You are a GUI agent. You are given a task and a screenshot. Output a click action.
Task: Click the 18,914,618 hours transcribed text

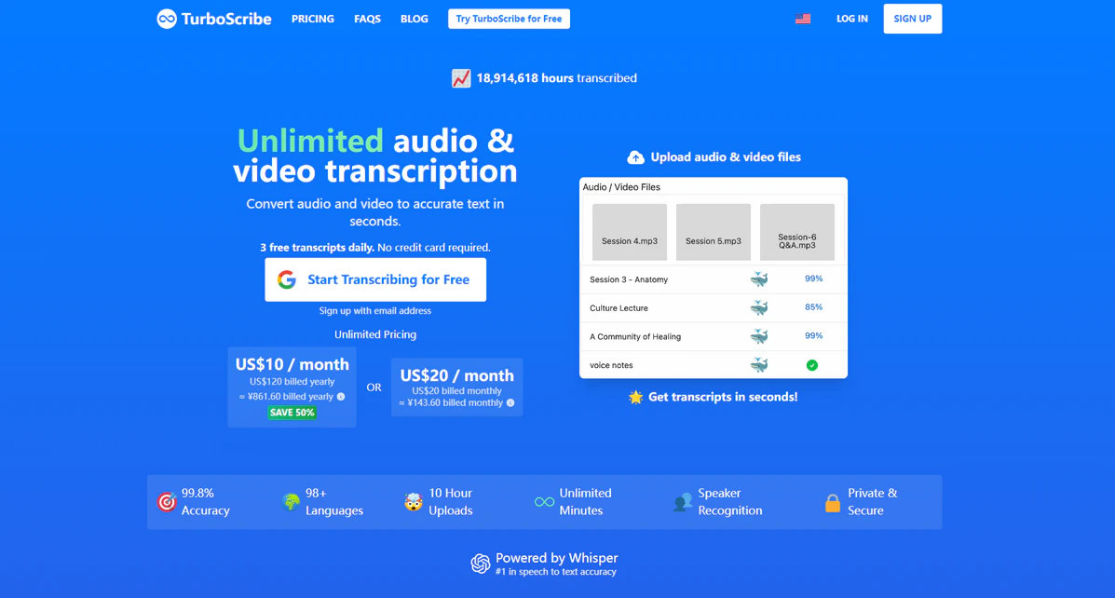click(x=557, y=78)
